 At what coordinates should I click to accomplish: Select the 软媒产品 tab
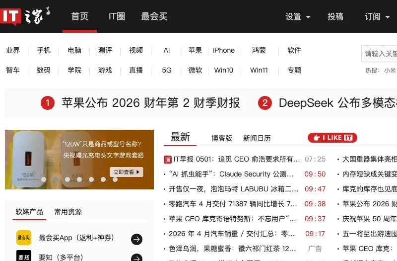(29, 212)
